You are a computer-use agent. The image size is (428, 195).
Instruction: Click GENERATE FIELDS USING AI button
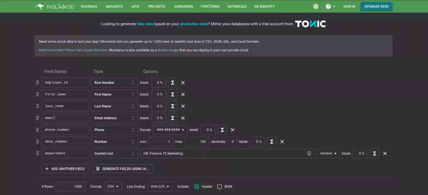coord(123,169)
